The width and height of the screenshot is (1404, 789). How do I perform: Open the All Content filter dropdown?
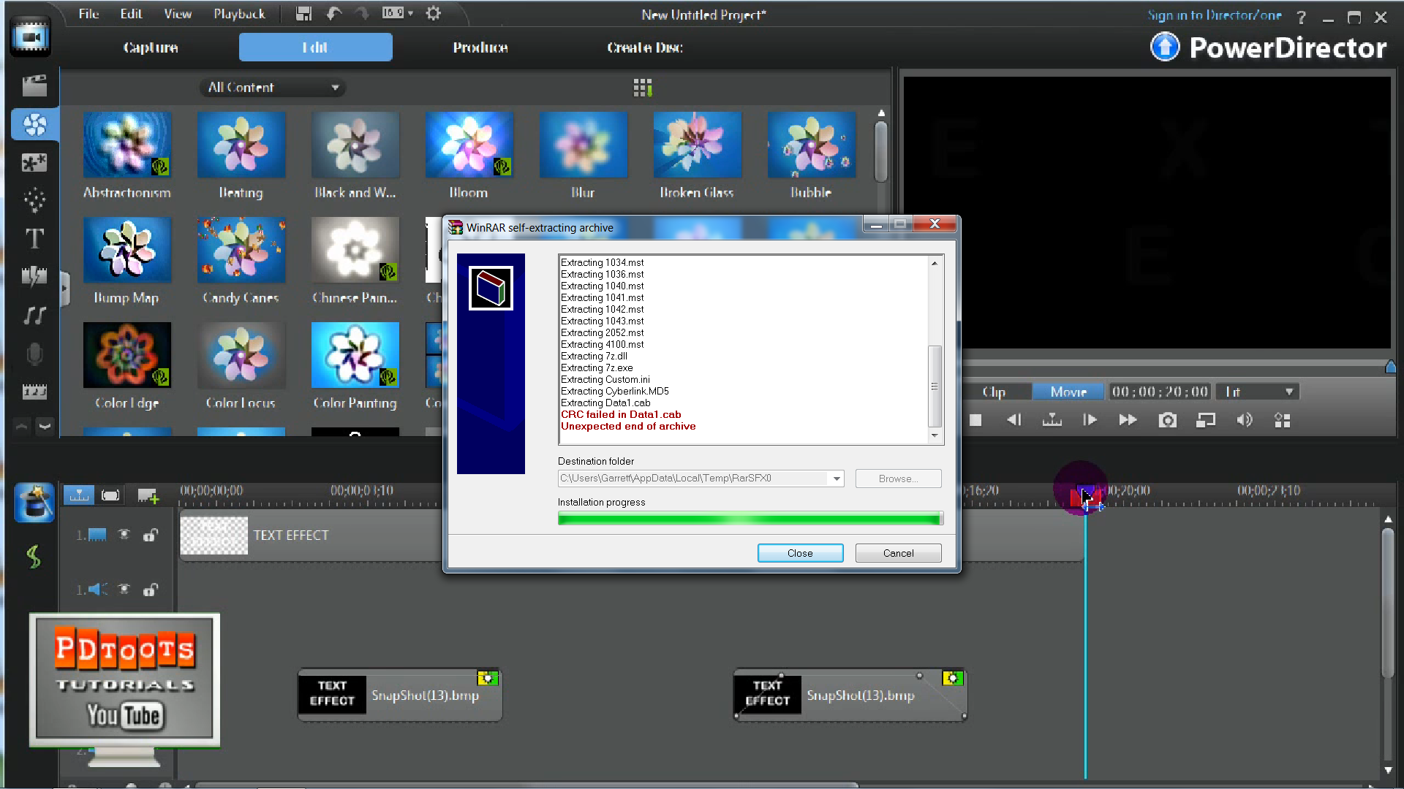click(273, 88)
